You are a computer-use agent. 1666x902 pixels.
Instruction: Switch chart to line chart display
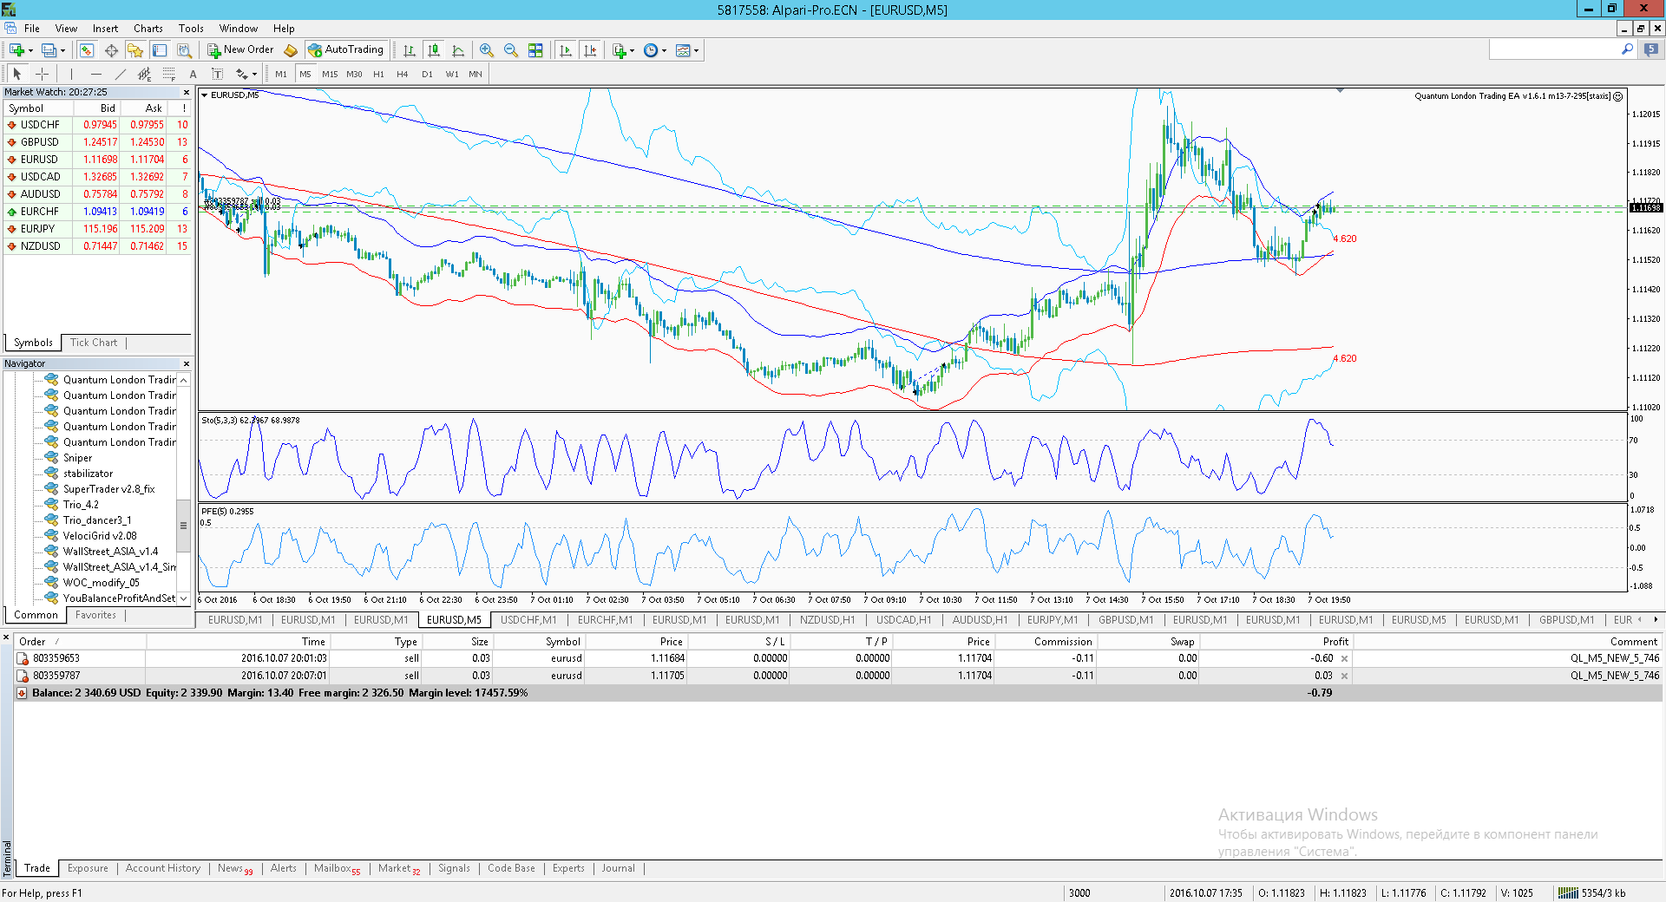point(458,50)
